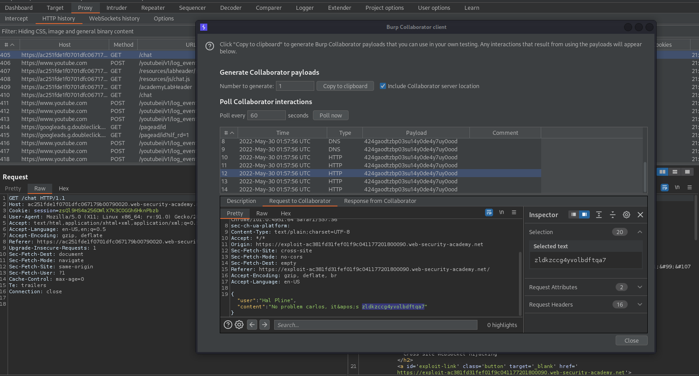Open WebSockets history sub-tab
The height and width of the screenshot is (376, 699).
click(x=114, y=18)
